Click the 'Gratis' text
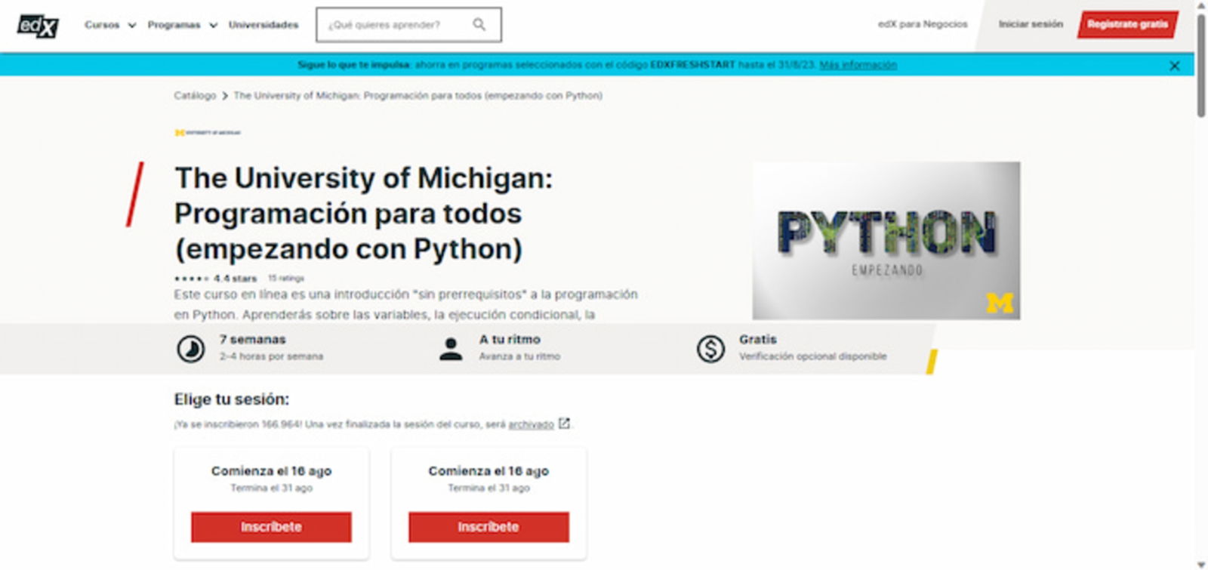This screenshot has height=570, width=1208. point(757,340)
